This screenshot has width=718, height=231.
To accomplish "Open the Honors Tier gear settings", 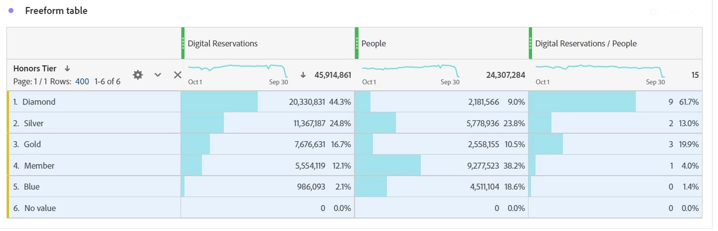I will click(x=138, y=75).
